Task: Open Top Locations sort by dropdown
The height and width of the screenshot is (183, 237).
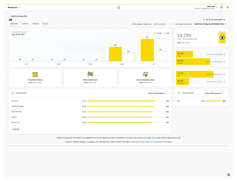Action: [x=215, y=93]
